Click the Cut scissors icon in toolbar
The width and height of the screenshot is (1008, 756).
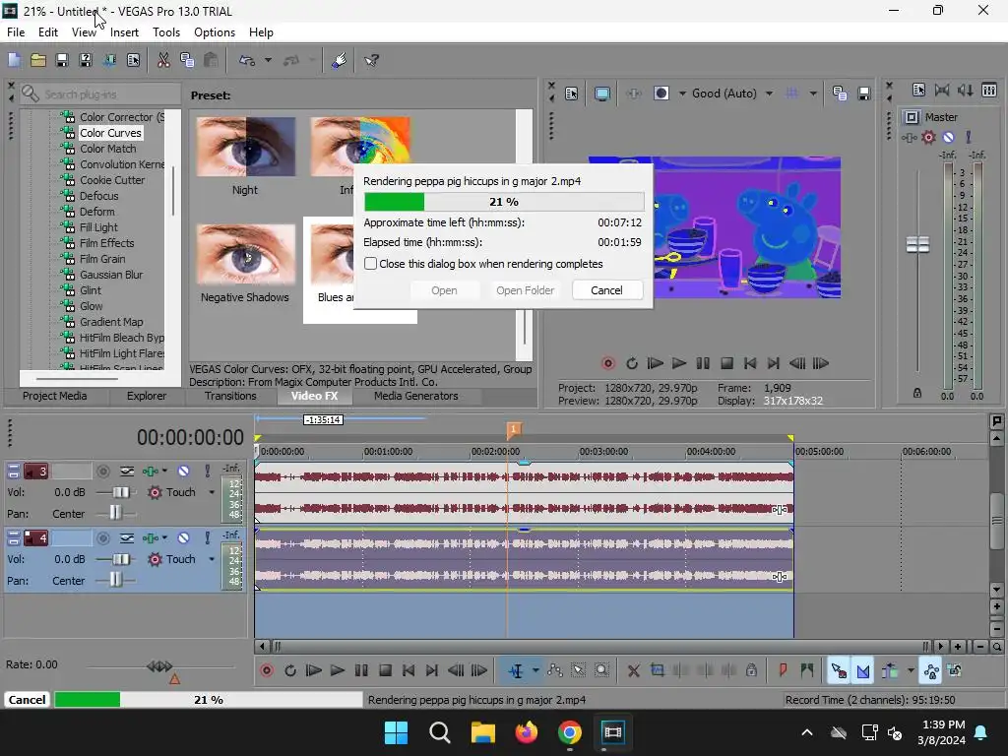[x=164, y=60]
